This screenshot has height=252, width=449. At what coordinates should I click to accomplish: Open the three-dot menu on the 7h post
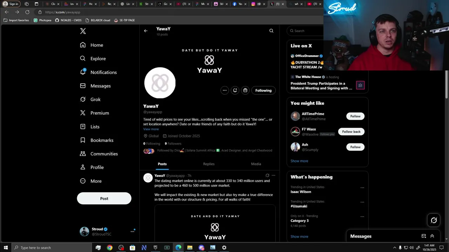(273, 175)
